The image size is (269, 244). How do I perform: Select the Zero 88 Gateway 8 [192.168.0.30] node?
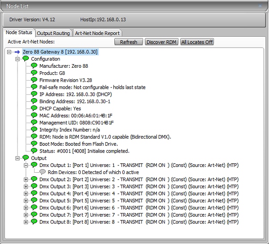[60, 52]
